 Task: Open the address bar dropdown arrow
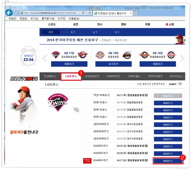86,13
